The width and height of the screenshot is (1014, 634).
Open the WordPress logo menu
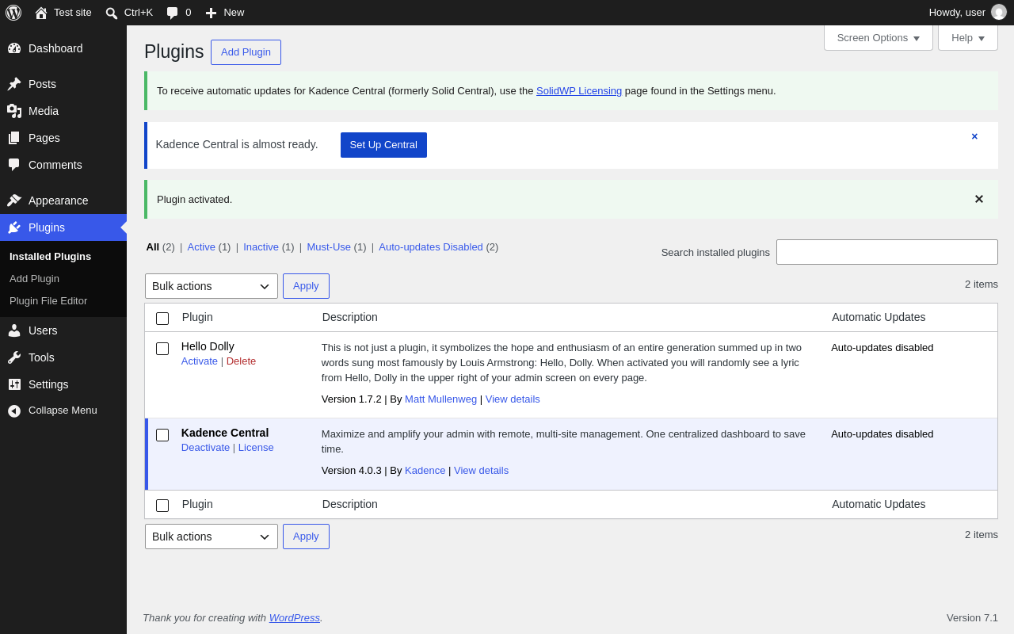(13, 13)
